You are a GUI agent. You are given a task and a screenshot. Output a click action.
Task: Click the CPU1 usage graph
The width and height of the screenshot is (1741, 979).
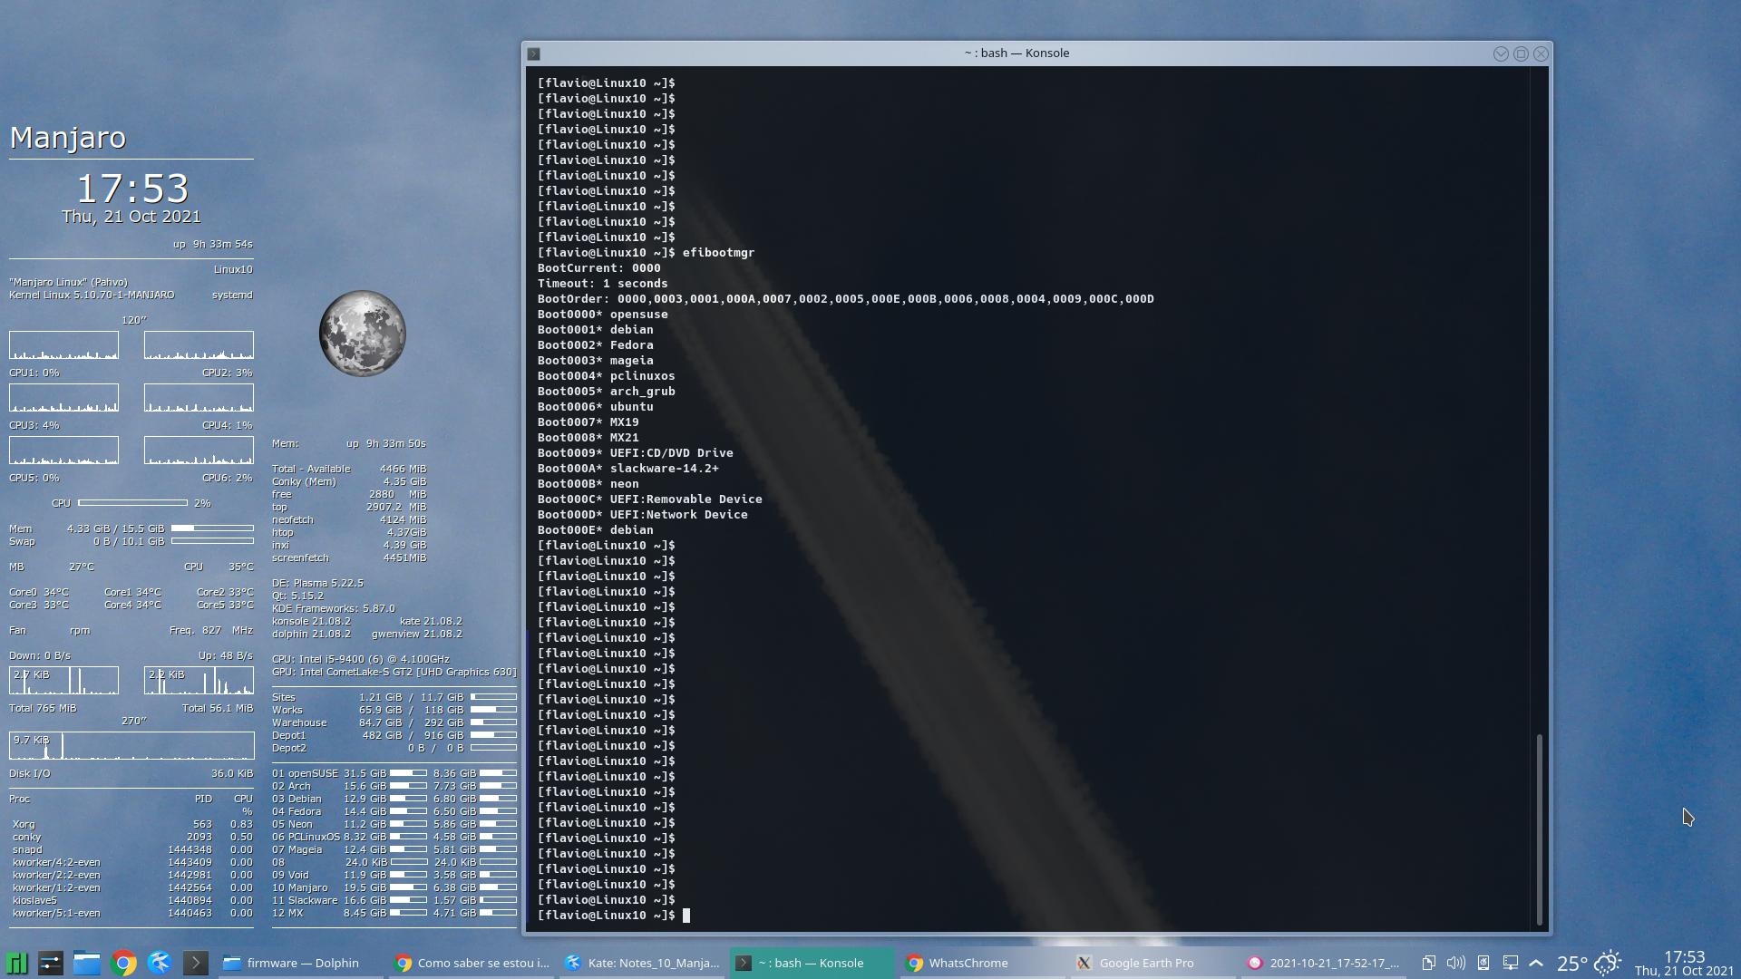(x=63, y=345)
